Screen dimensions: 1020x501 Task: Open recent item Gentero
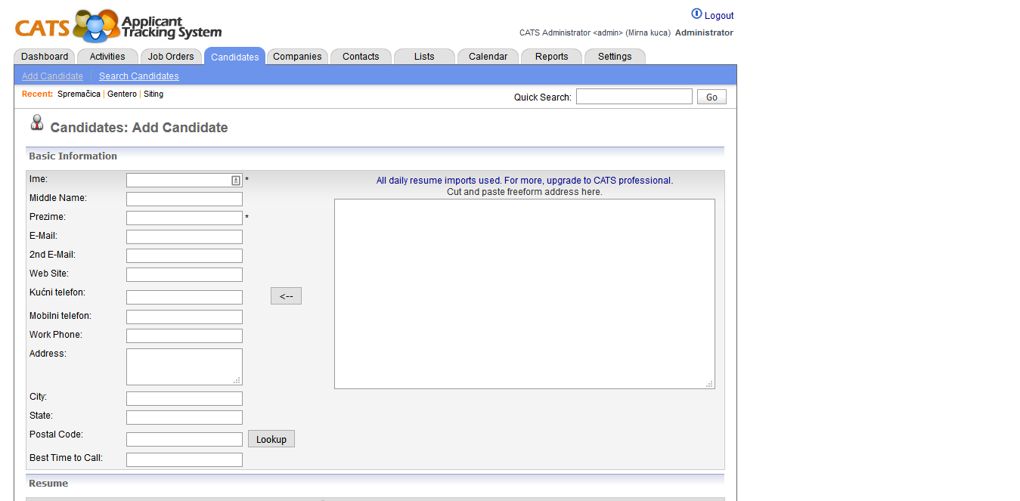pyautogui.click(x=122, y=94)
